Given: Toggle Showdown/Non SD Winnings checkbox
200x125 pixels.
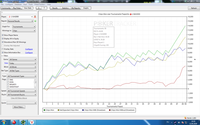Looking at the screenshot, I should (x=3, y=42).
